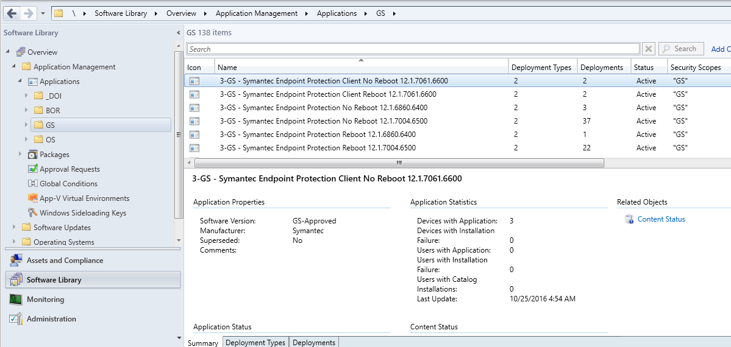Switch to the Deployments tab

point(314,342)
